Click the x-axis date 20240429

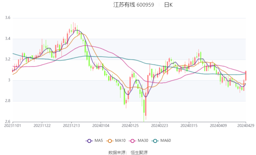click(x=246, y=126)
